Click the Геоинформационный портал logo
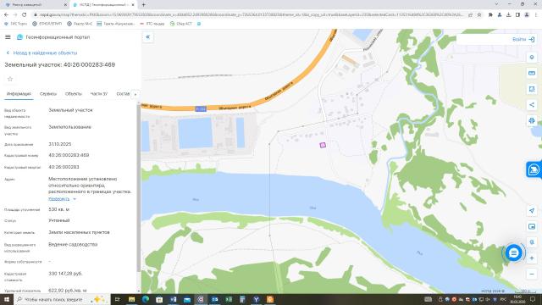This screenshot has height=305, width=542. click(20, 37)
